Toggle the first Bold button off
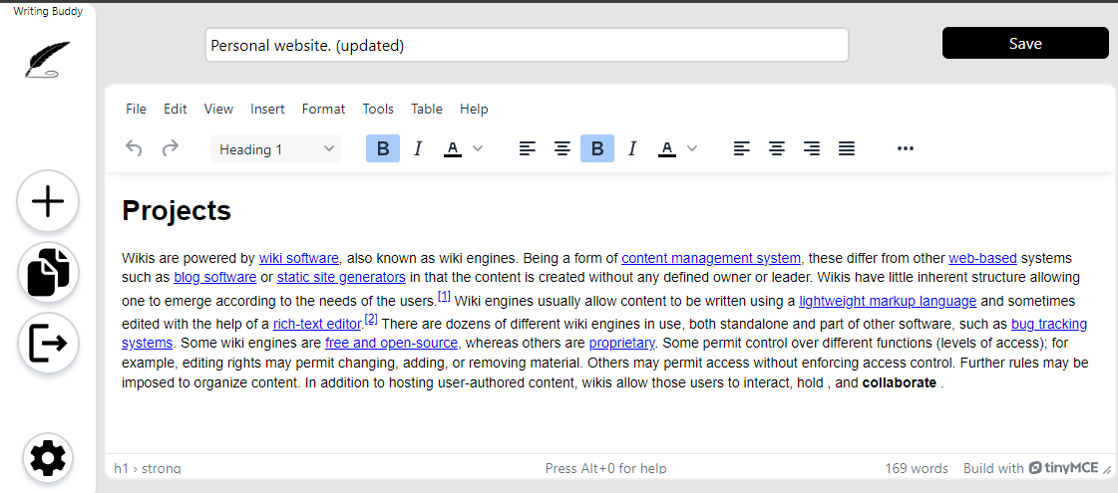This screenshot has width=1118, height=493. [383, 148]
